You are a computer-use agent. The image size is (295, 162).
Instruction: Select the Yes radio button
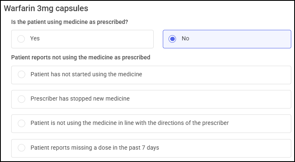pyautogui.click(x=21, y=39)
